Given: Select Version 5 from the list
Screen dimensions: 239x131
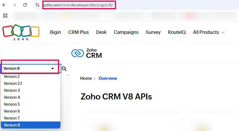Looking at the screenshot, I should coord(30,104).
